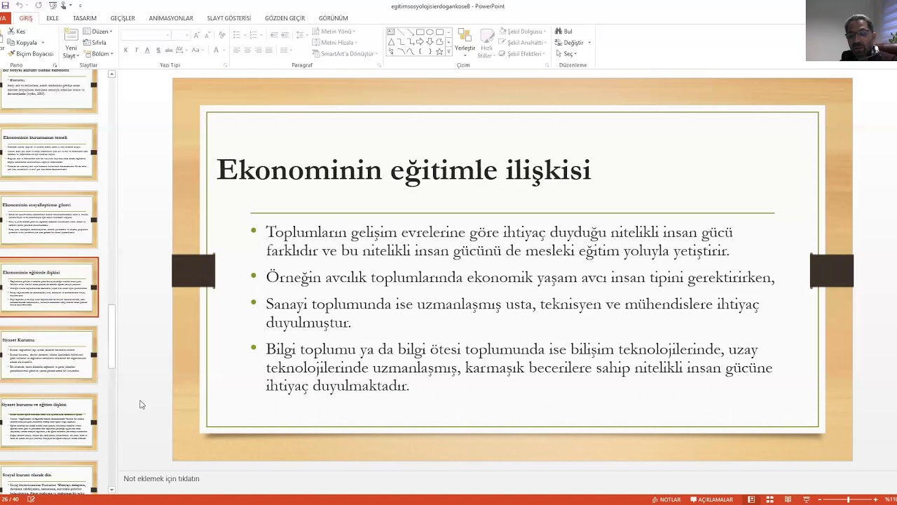Click SmartArt'a Dönüştür button
This screenshot has width=897, height=505.
pyautogui.click(x=344, y=54)
